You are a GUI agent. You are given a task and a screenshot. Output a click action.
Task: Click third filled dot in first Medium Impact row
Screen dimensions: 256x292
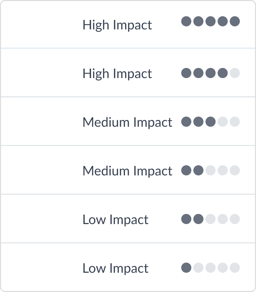tap(211, 122)
